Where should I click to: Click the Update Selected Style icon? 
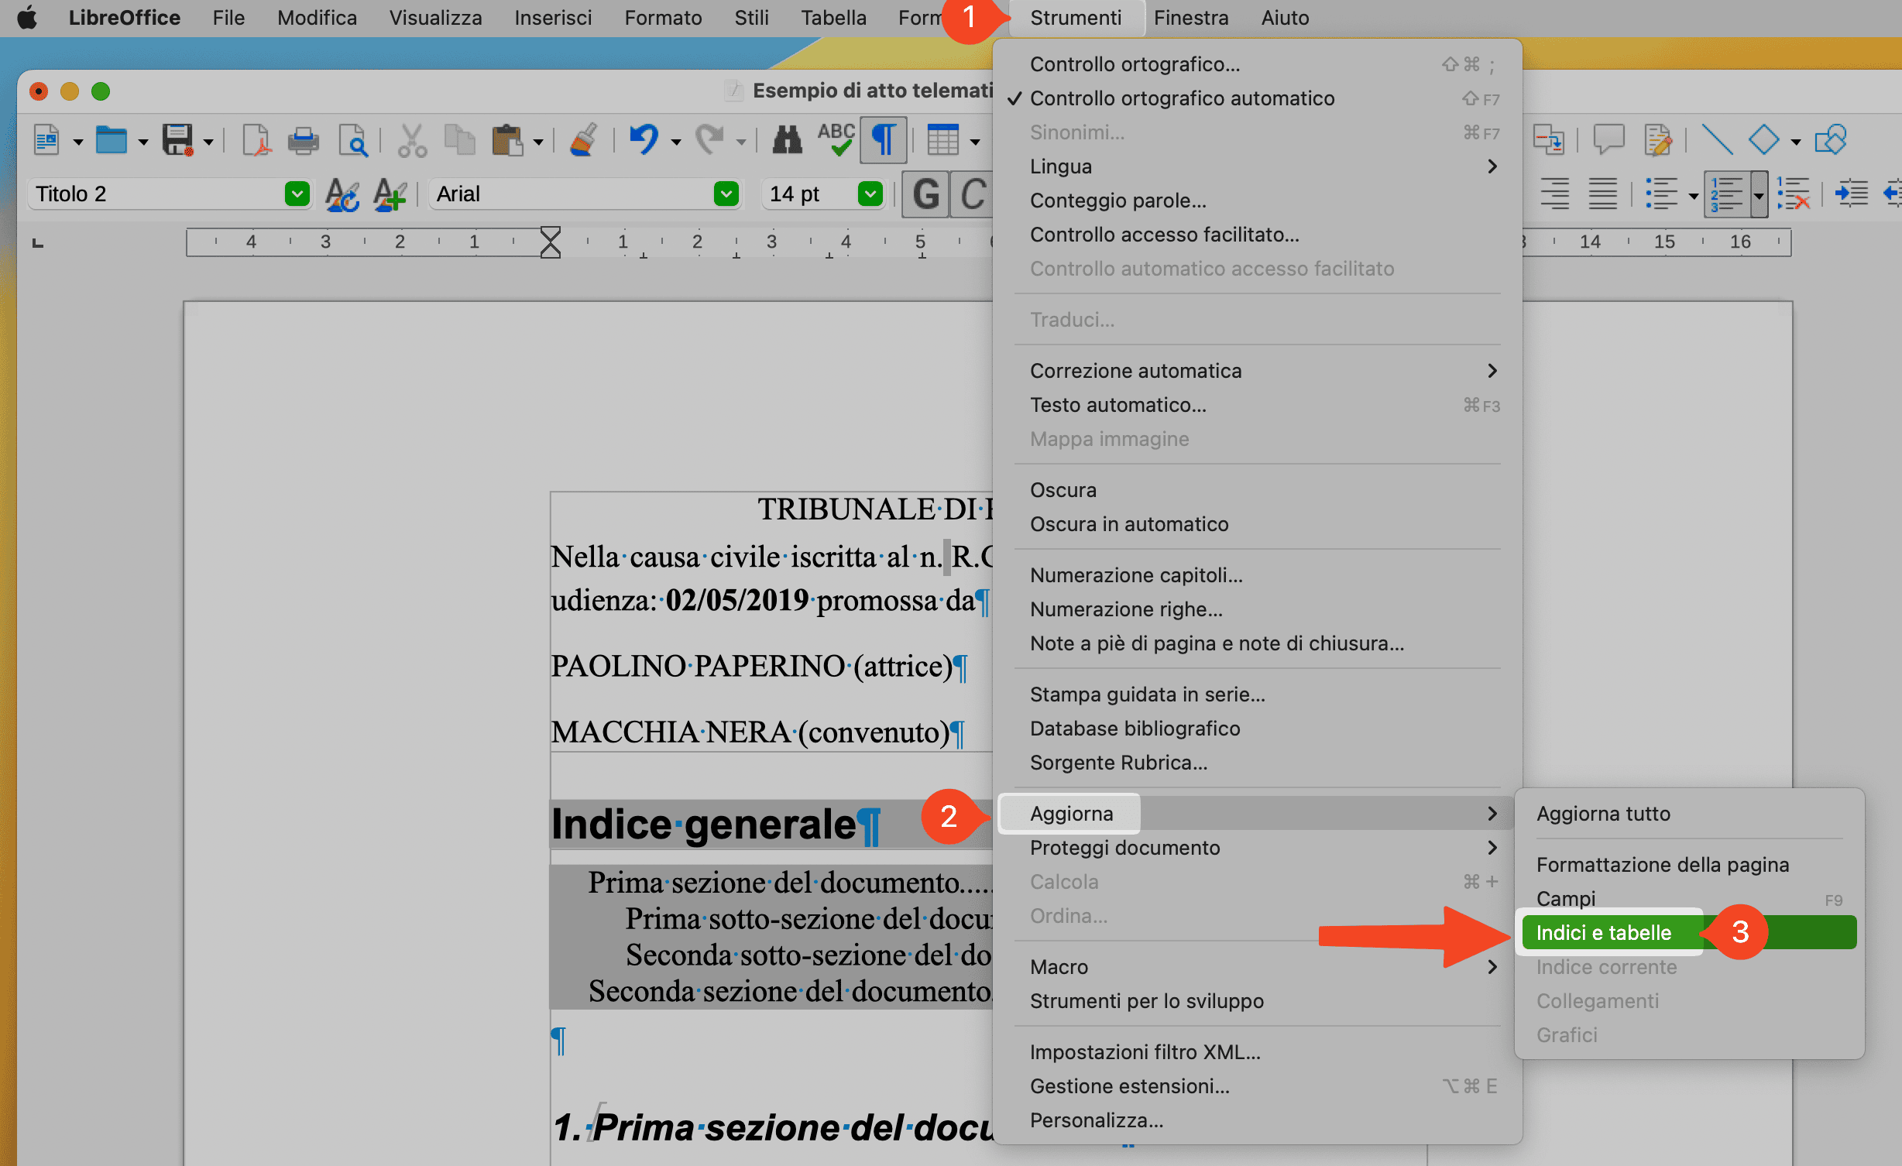[342, 194]
